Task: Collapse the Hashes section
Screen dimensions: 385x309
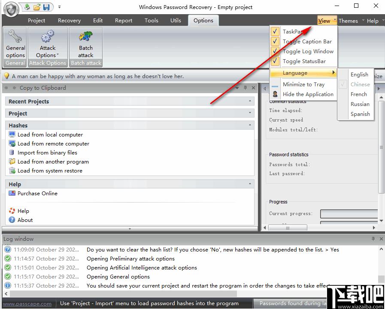Action: (250, 125)
